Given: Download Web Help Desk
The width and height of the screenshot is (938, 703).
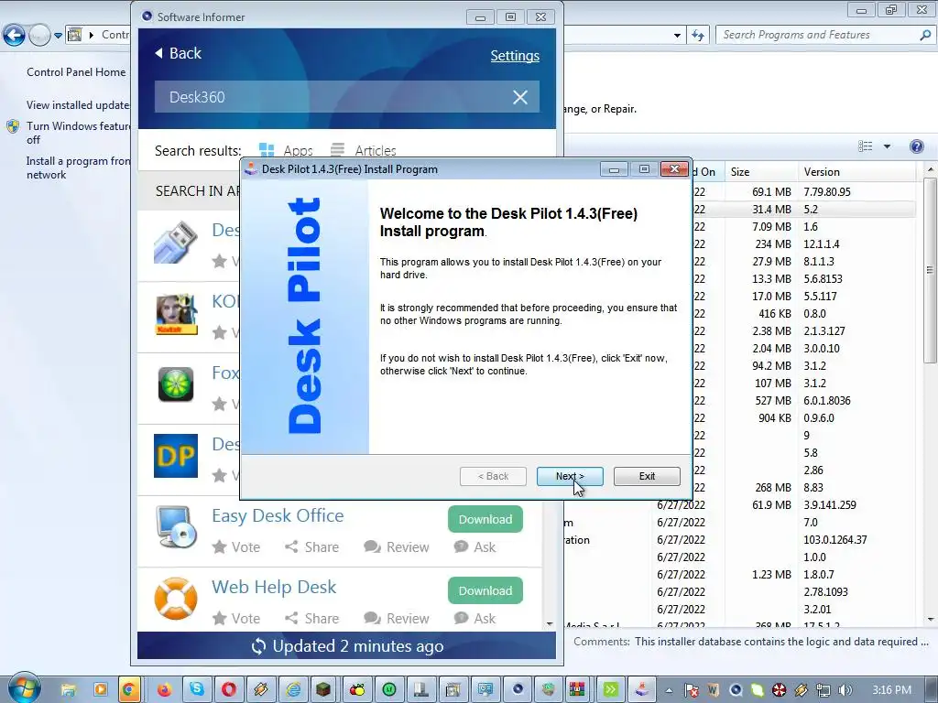Looking at the screenshot, I should (x=485, y=590).
